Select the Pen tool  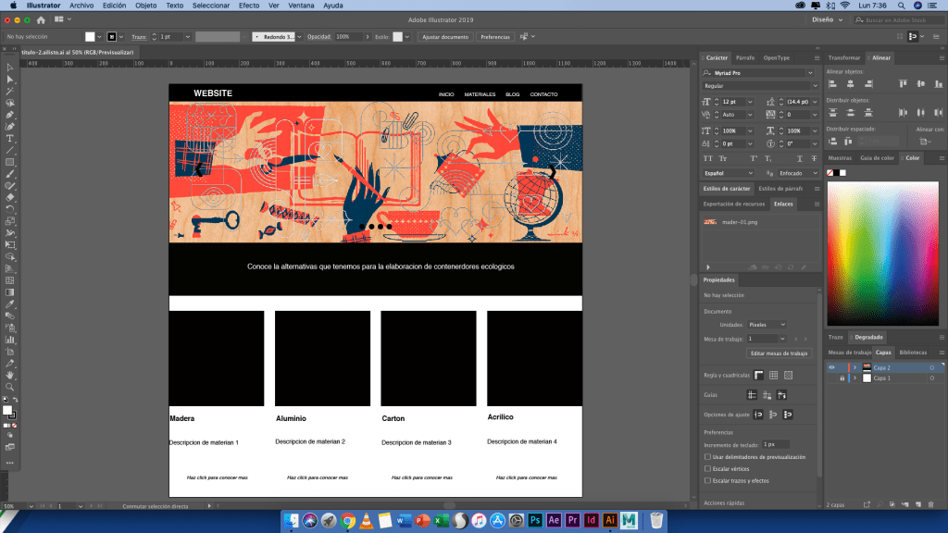[10, 115]
